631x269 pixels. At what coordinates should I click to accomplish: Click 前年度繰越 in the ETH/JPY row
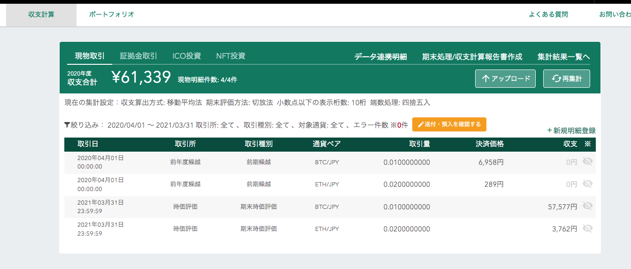185,184
